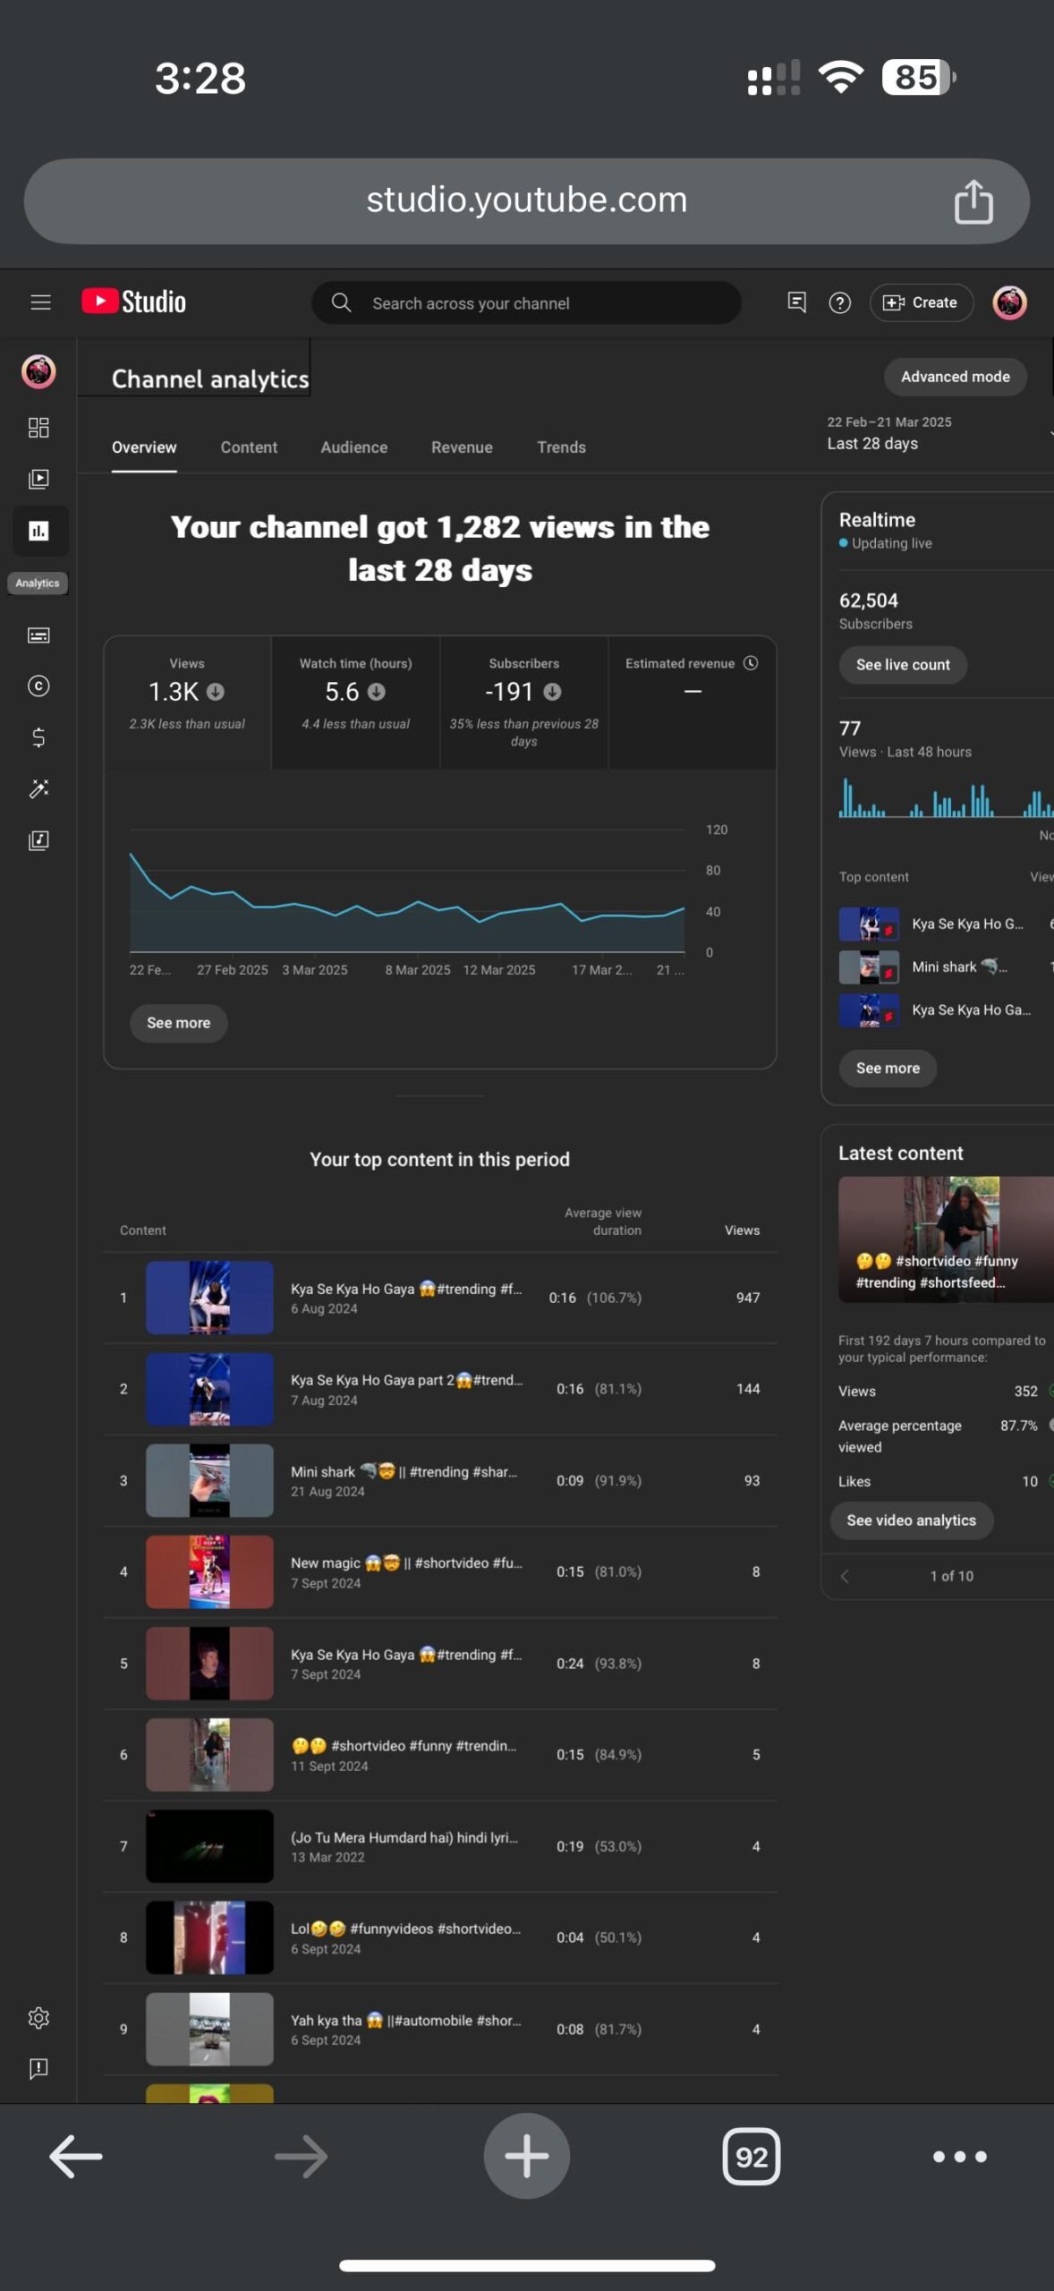This screenshot has height=2291, width=1054.
Task: Open the Mini shark video thumbnail
Action: tap(209, 1480)
